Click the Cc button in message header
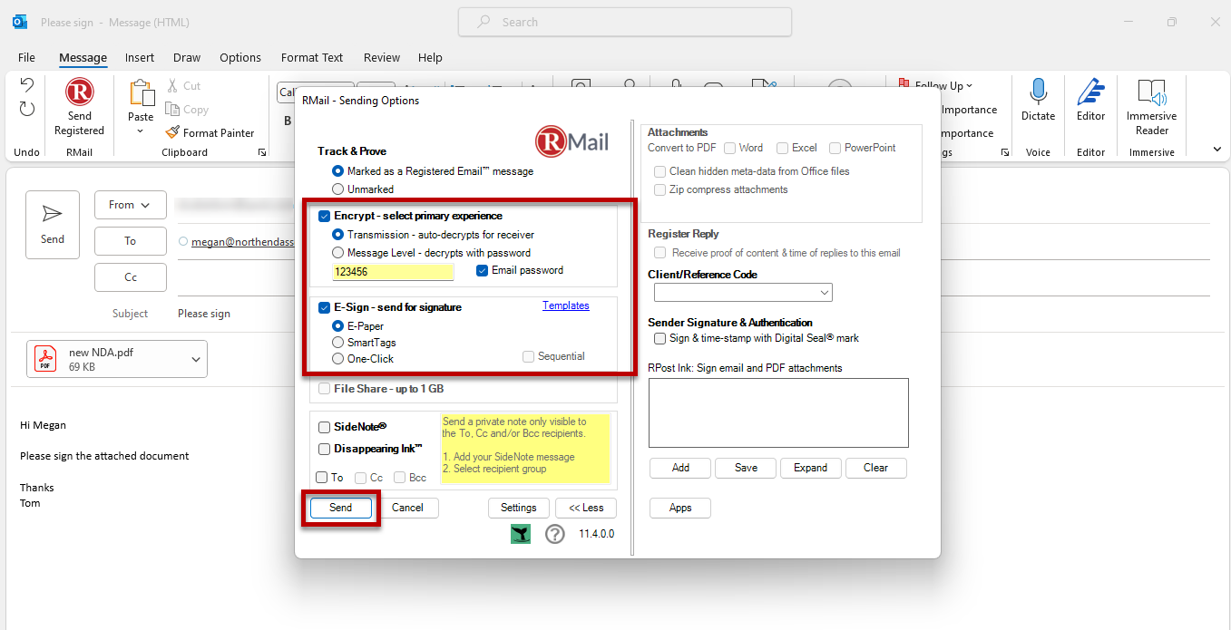The width and height of the screenshot is (1231, 630). (x=130, y=277)
